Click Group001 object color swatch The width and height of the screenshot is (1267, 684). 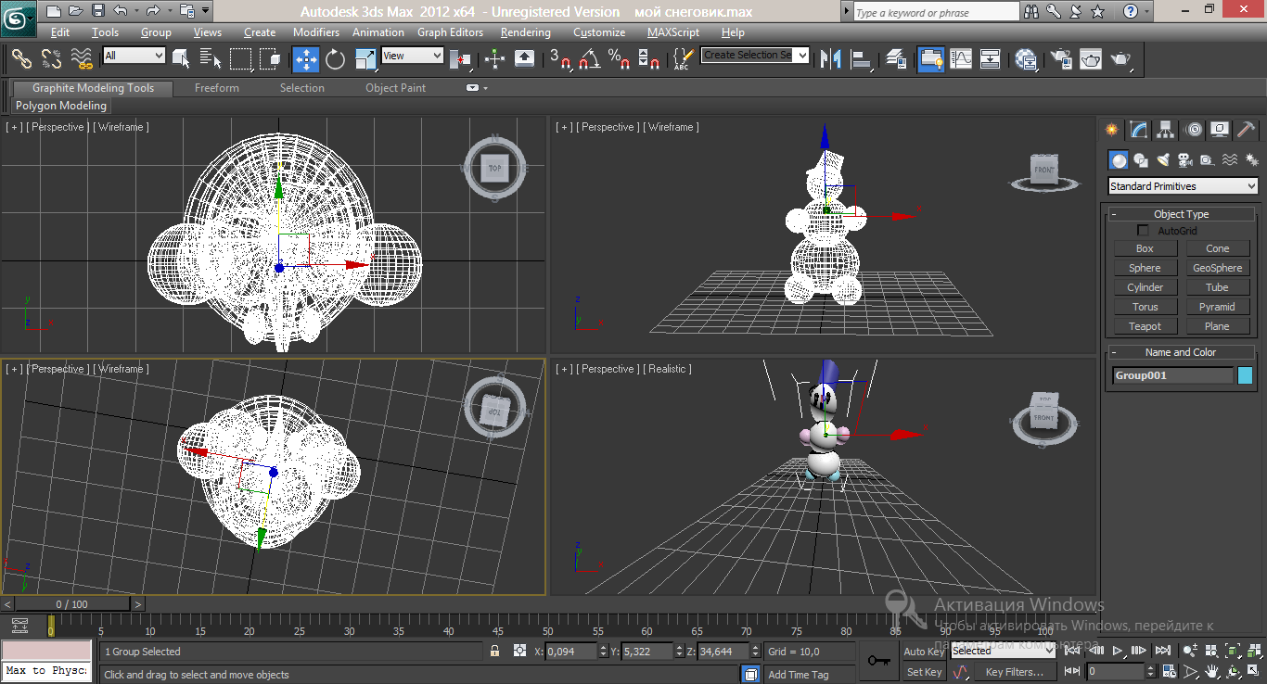click(1245, 375)
